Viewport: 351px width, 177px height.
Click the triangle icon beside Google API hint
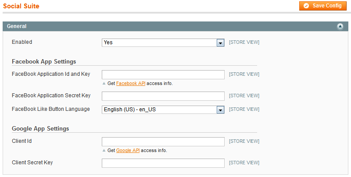pos(104,150)
